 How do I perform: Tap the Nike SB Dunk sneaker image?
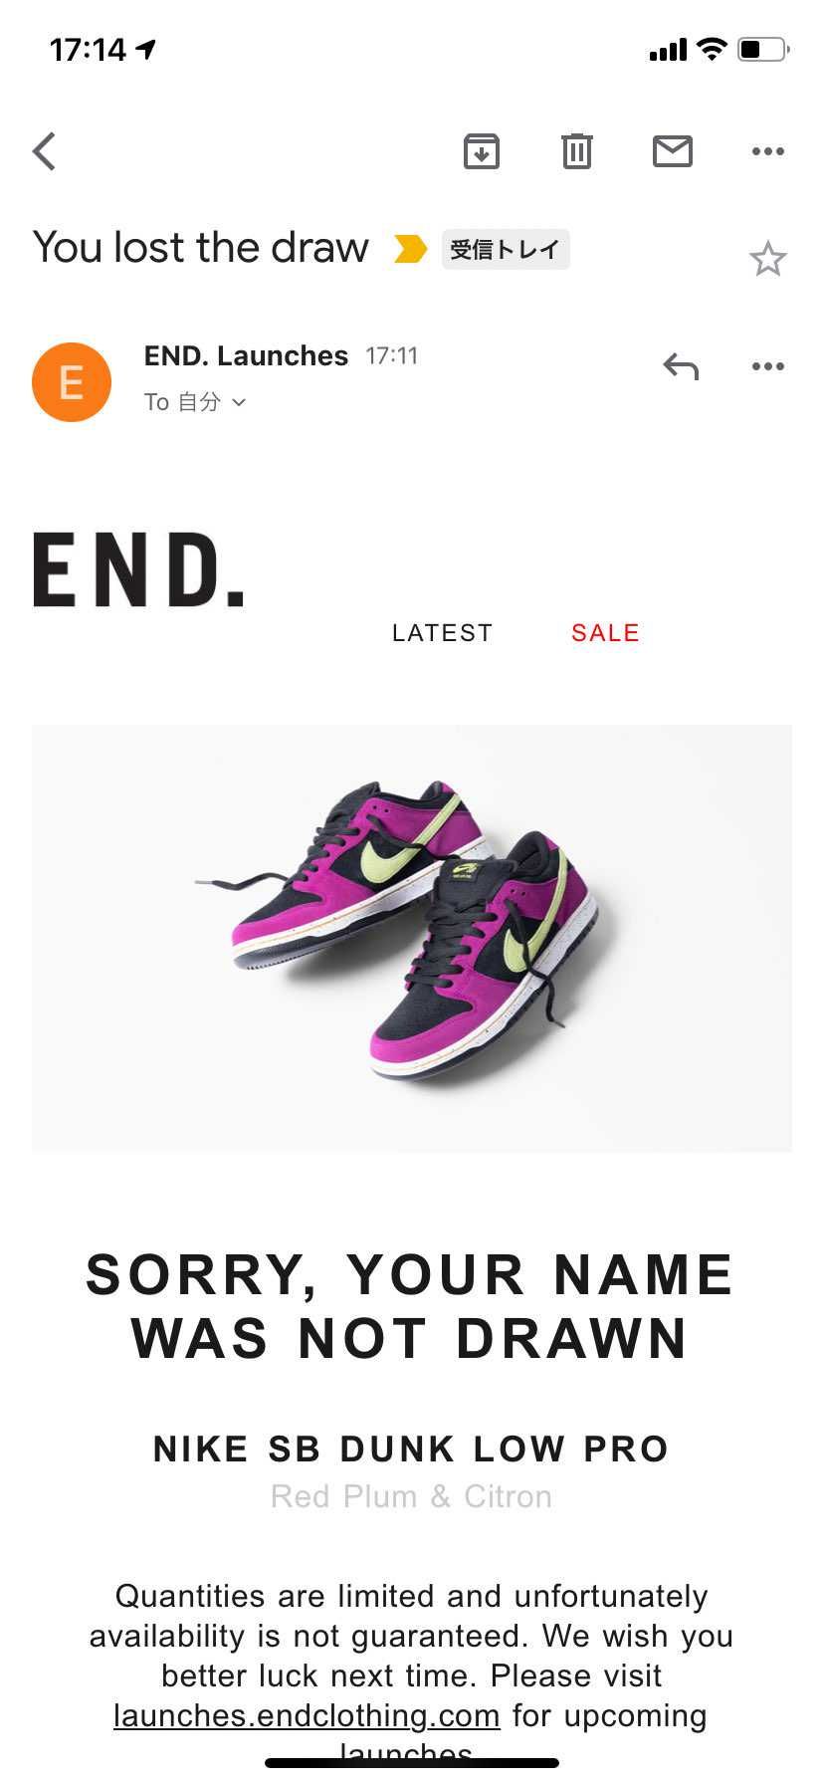point(412,939)
